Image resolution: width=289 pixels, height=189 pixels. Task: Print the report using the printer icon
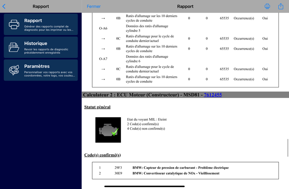point(267,6)
